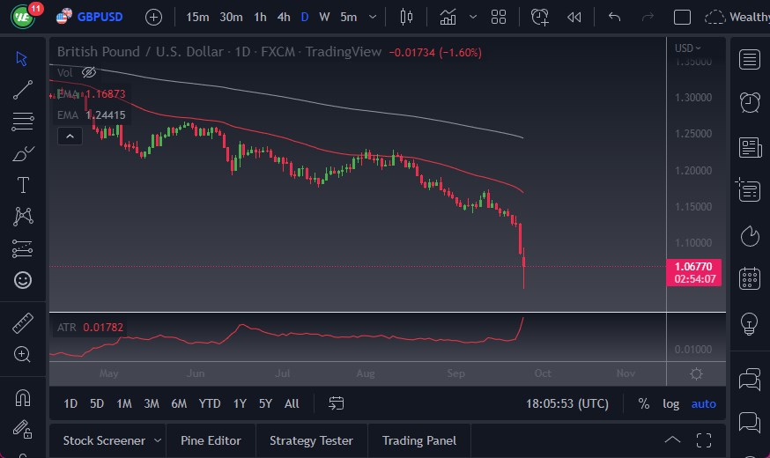
Task: Toggle log scale on price axis
Action: tap(671, 403)
